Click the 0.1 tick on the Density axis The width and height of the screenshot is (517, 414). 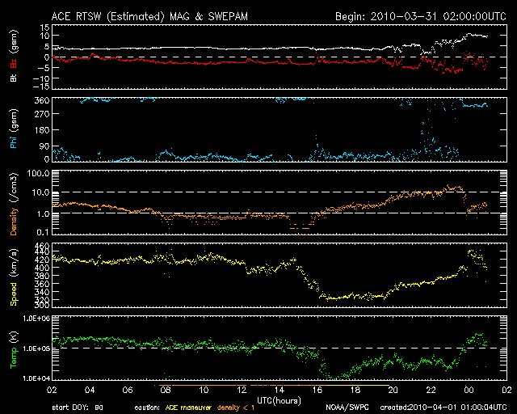pyautogui.click(x=43, y=232)
